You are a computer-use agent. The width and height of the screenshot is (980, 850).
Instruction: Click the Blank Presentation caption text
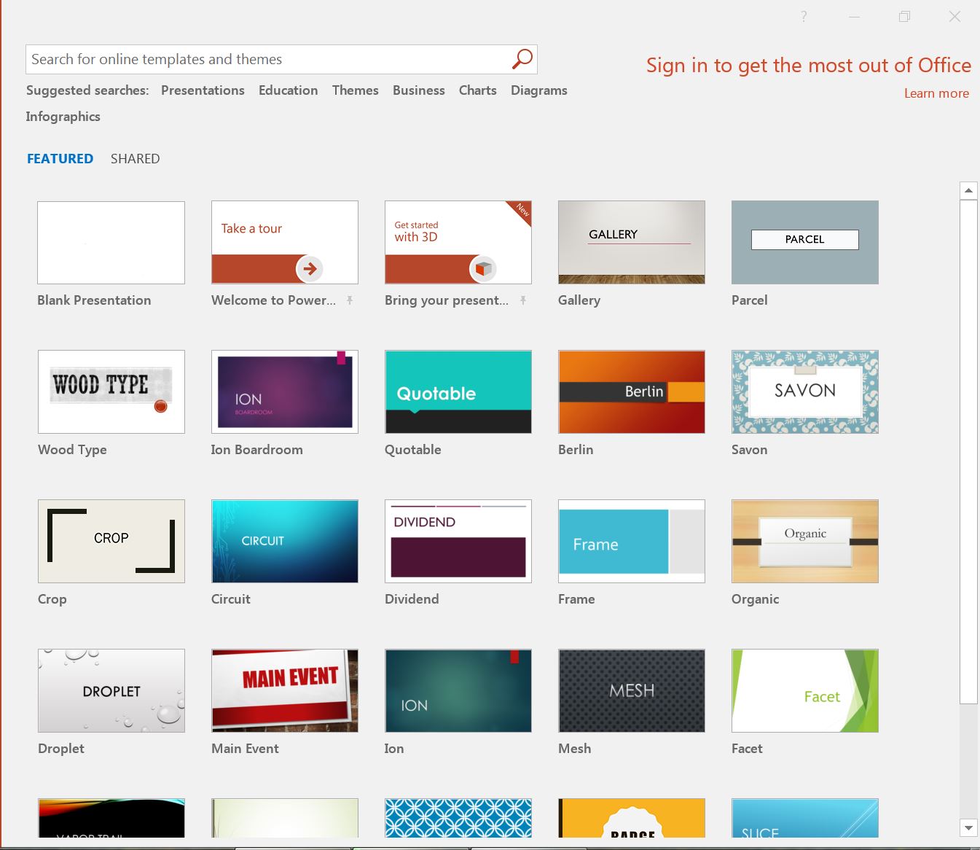[94, 300]
